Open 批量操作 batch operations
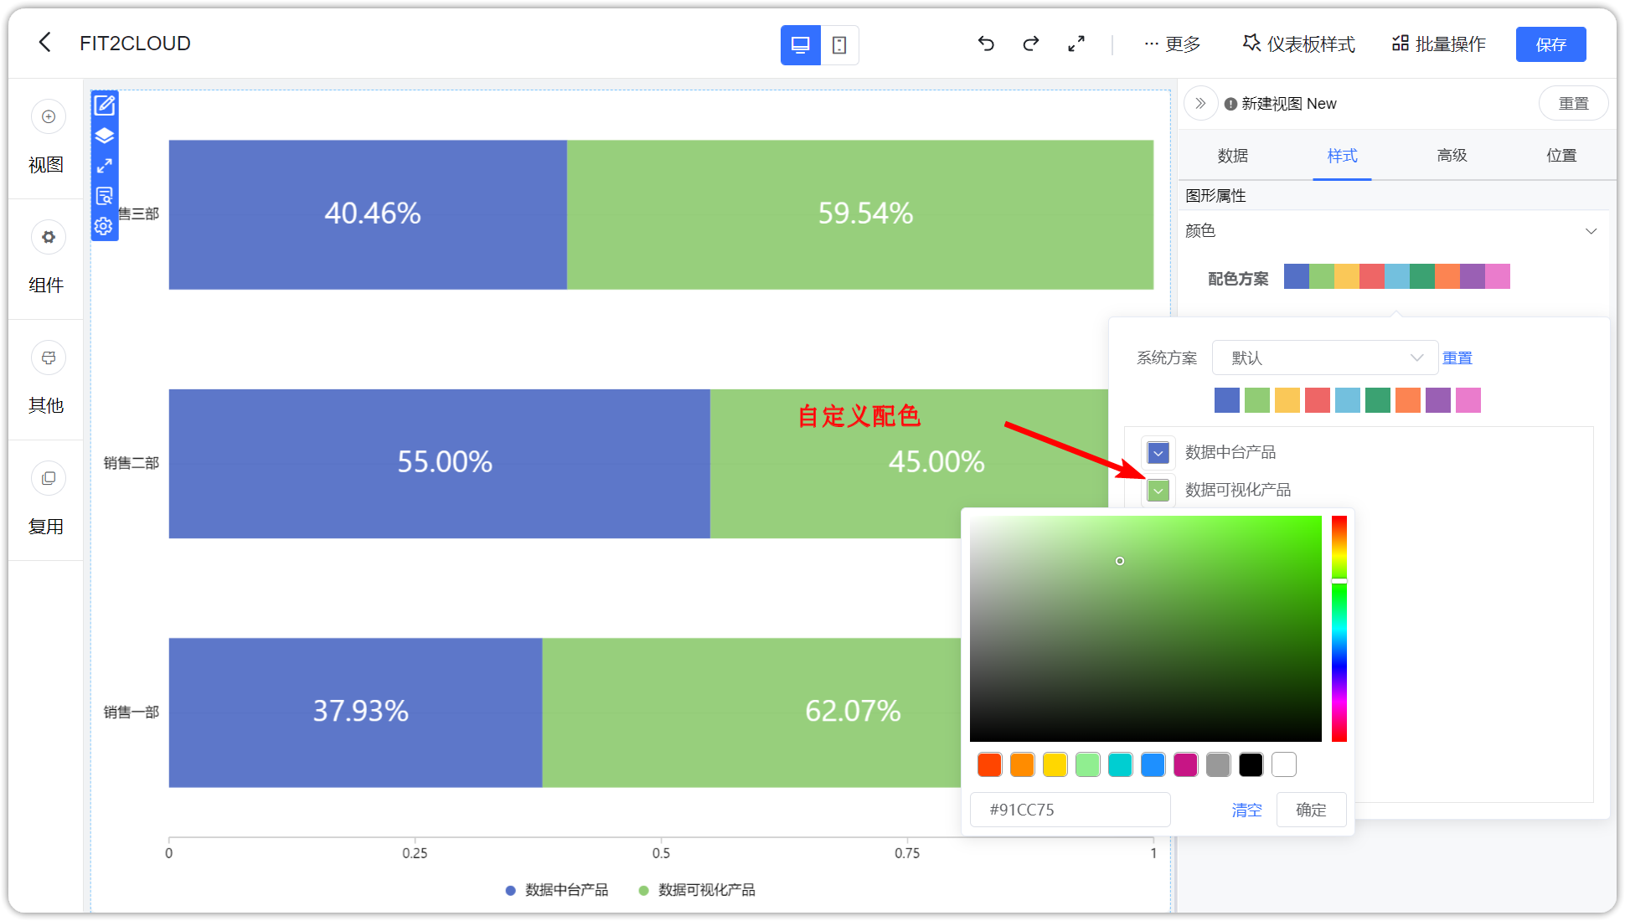 (1438, 44)
